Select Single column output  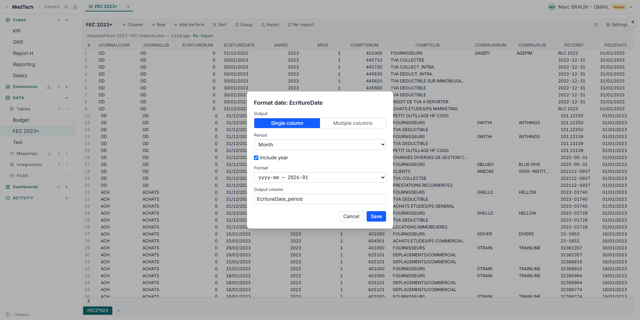[x=287, y=123]
